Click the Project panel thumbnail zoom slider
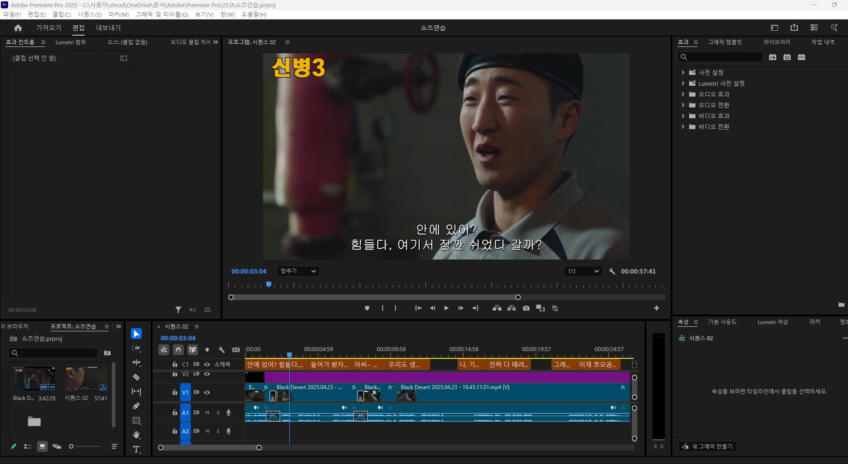The image size is (848, 464). click(x=84, y=446)
